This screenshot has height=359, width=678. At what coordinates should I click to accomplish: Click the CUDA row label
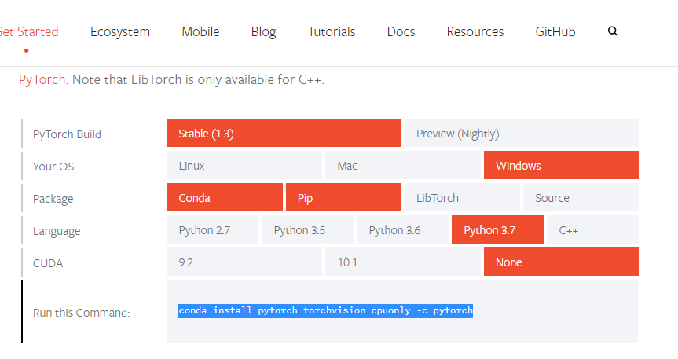coord(48,263)
